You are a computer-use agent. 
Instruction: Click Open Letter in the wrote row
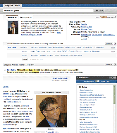pos(40,51)
